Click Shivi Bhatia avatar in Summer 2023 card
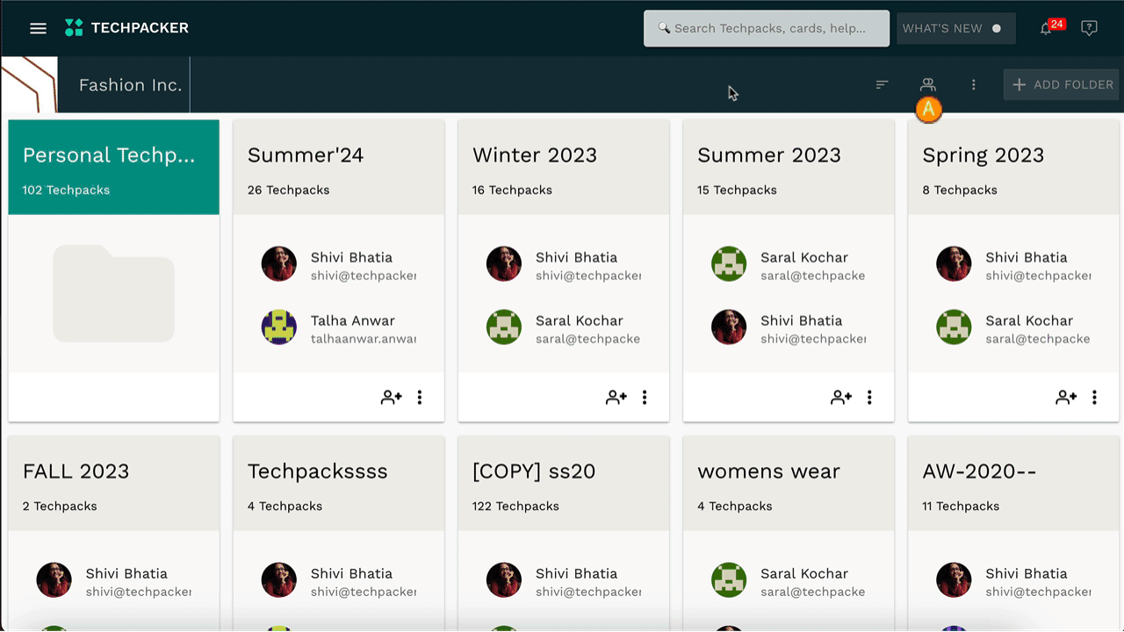 (x=729, y=327)
